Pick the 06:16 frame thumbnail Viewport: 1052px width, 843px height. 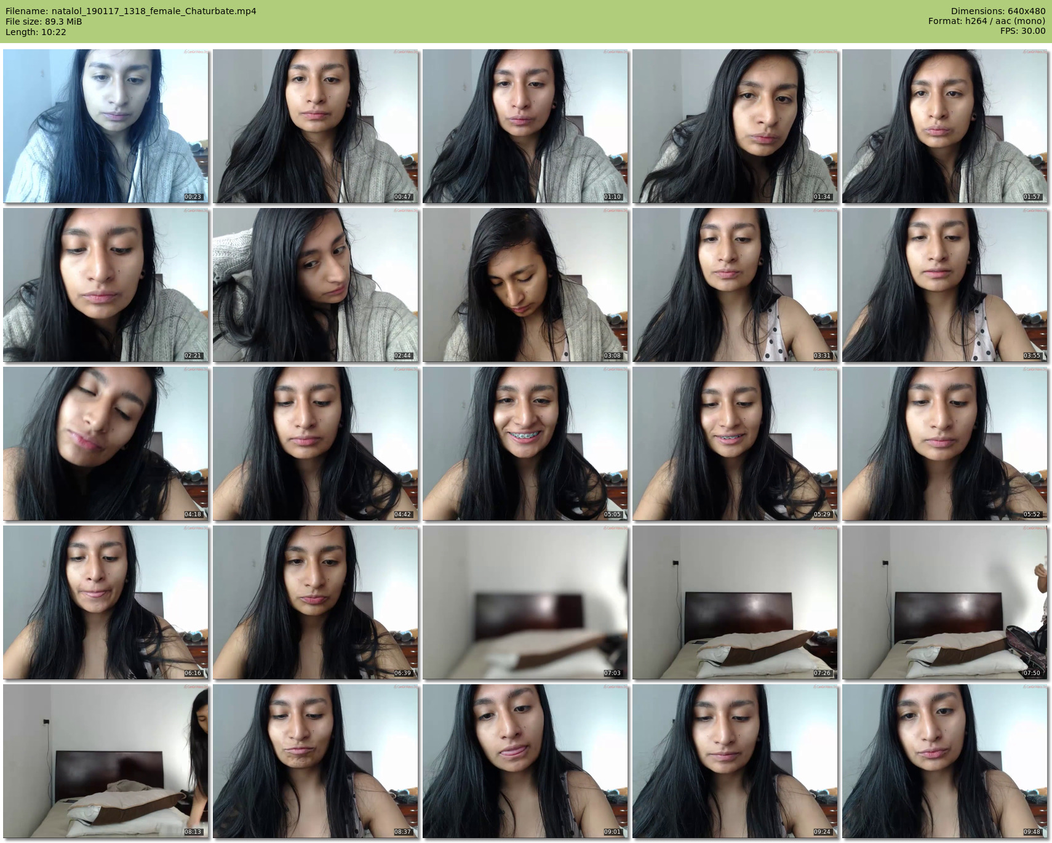click(x=106, y=602)
